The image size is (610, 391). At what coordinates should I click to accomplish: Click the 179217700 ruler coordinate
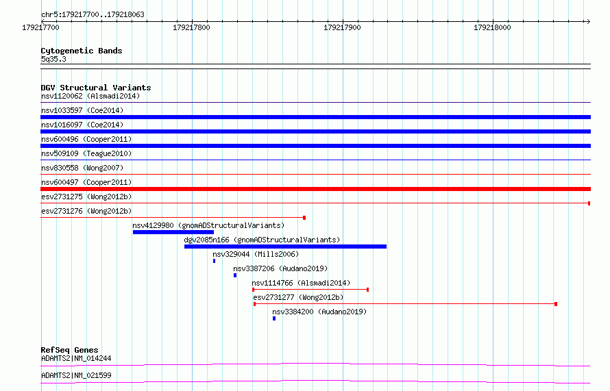pos(40,27)
